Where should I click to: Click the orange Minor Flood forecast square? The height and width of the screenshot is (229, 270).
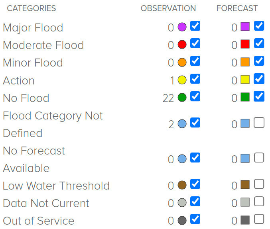tap(245, 62)
